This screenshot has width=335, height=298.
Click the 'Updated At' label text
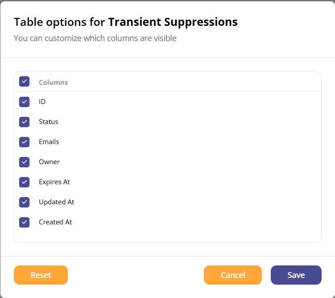tap(56, 202)
